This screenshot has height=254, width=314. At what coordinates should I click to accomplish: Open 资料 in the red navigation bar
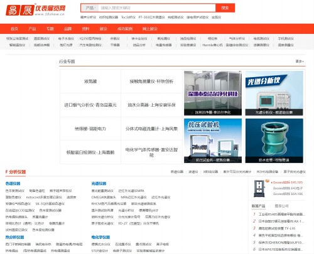click(x=85, y=29)
